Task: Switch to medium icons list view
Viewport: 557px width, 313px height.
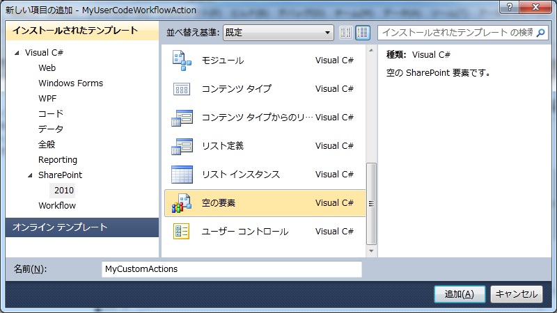Action: point(362,33)
